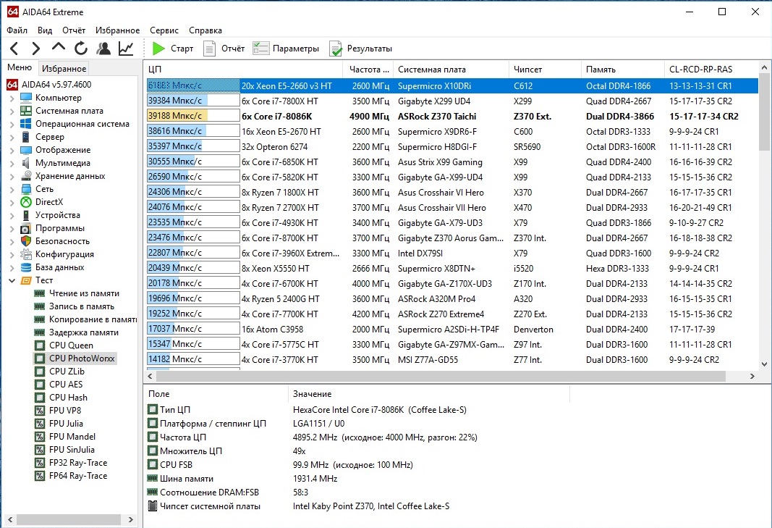Go forward with the right arrow icon
772x528 pixels.
tap(36, 49)
